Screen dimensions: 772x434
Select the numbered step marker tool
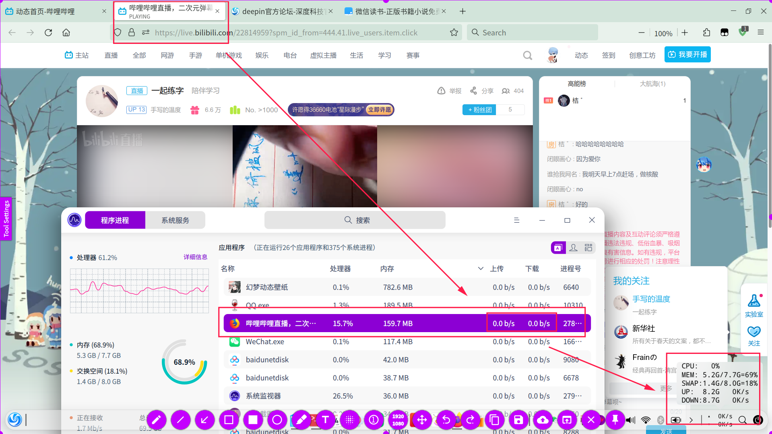[x=374, y=420]
